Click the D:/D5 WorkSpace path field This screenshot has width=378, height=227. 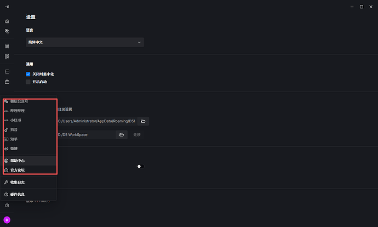click(85, 134)
